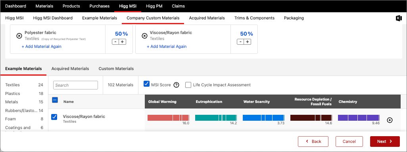The image size is (407, 152).
Task: Click Add Material Again under Polyester fabric
Action: pos(42,47)
